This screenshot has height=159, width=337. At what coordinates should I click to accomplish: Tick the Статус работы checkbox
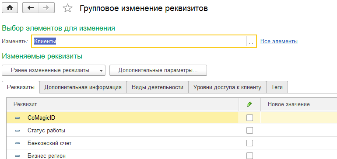point(249,131)
